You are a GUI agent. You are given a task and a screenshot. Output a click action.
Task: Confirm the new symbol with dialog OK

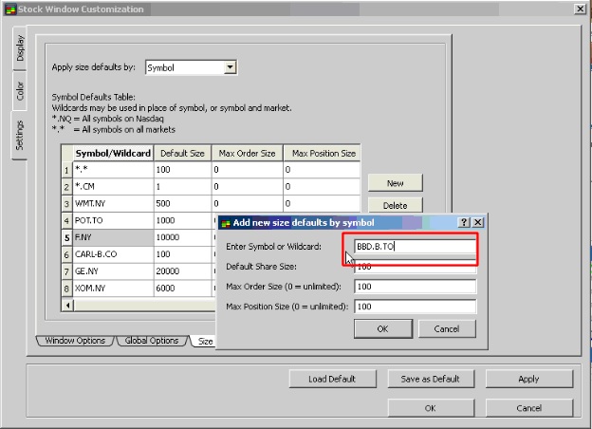[x=382, y=328]
